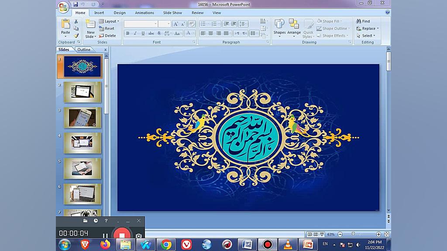Open VLC media player from taskbar
This screenshot has width=447, height=251.
(288, 244)
